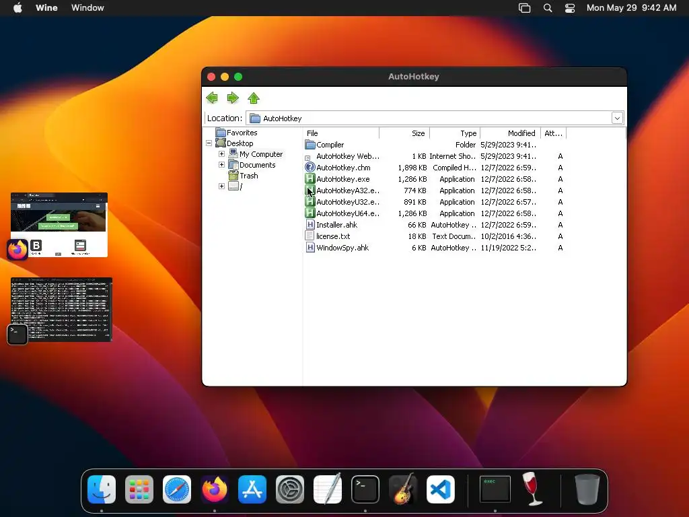Open App Store from the Dock
Image resolution: width=689 pixels, height=517 pixels.
252,489
